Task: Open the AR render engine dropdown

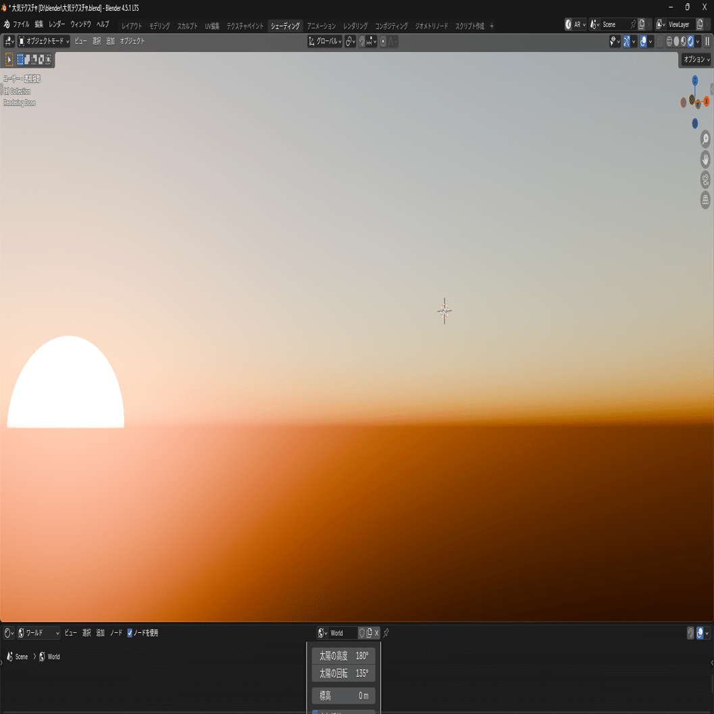Action: pos(576,24)
